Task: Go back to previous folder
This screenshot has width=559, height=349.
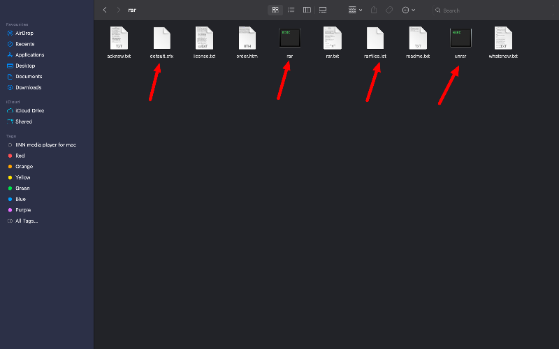Action: point(105,10)
